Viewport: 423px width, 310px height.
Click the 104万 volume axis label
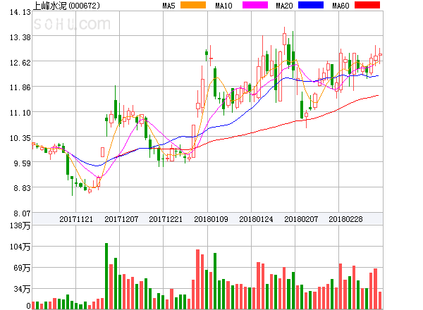20,247
